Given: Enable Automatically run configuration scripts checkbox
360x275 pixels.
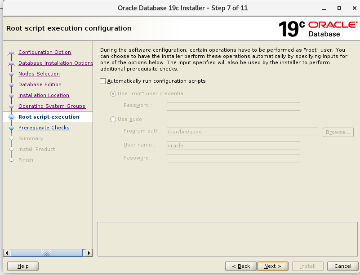Looking at the screenshot, I should [x=102, y=81].
